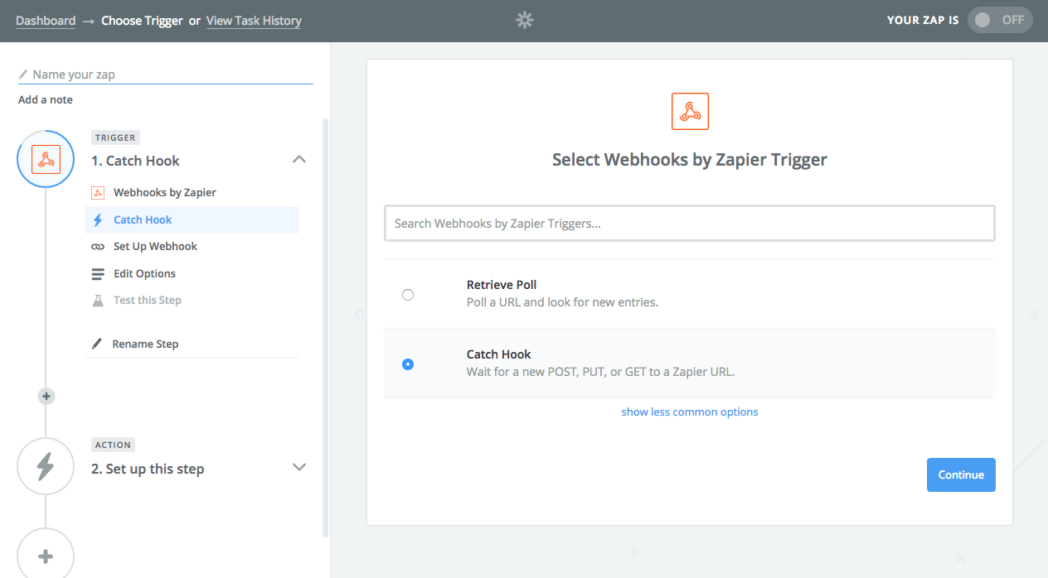Viewport: 1048px width, 578px height.
Task: Click the selected Catch Hook radio button
Action: (x=407, y=364)
